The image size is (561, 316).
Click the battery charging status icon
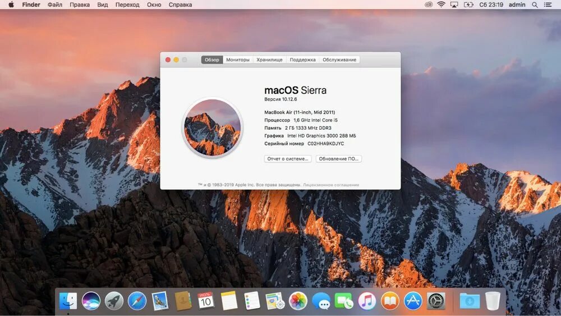[x=468, y=4]
